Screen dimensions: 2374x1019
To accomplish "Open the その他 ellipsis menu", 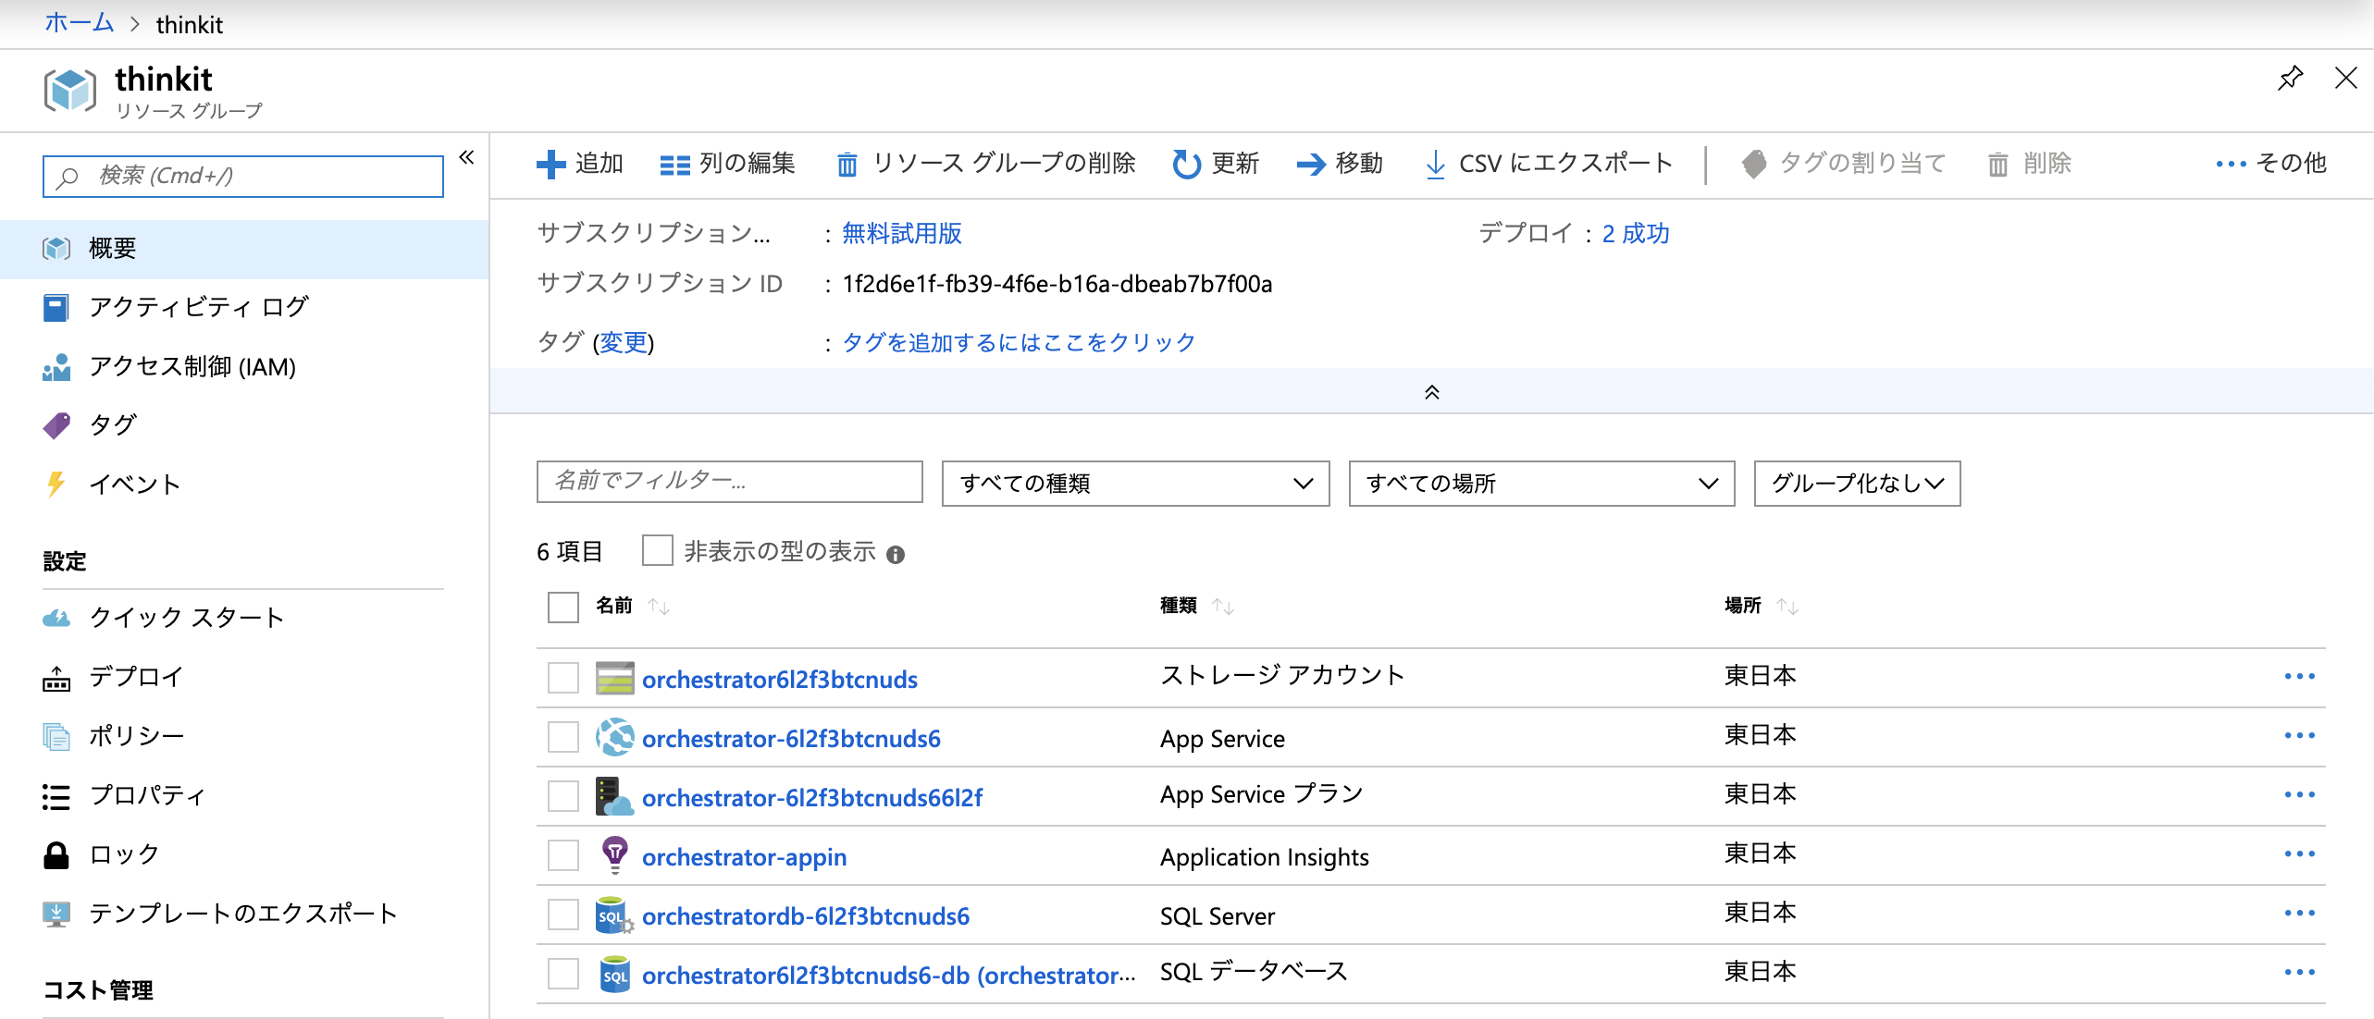I will [2270, 164].
